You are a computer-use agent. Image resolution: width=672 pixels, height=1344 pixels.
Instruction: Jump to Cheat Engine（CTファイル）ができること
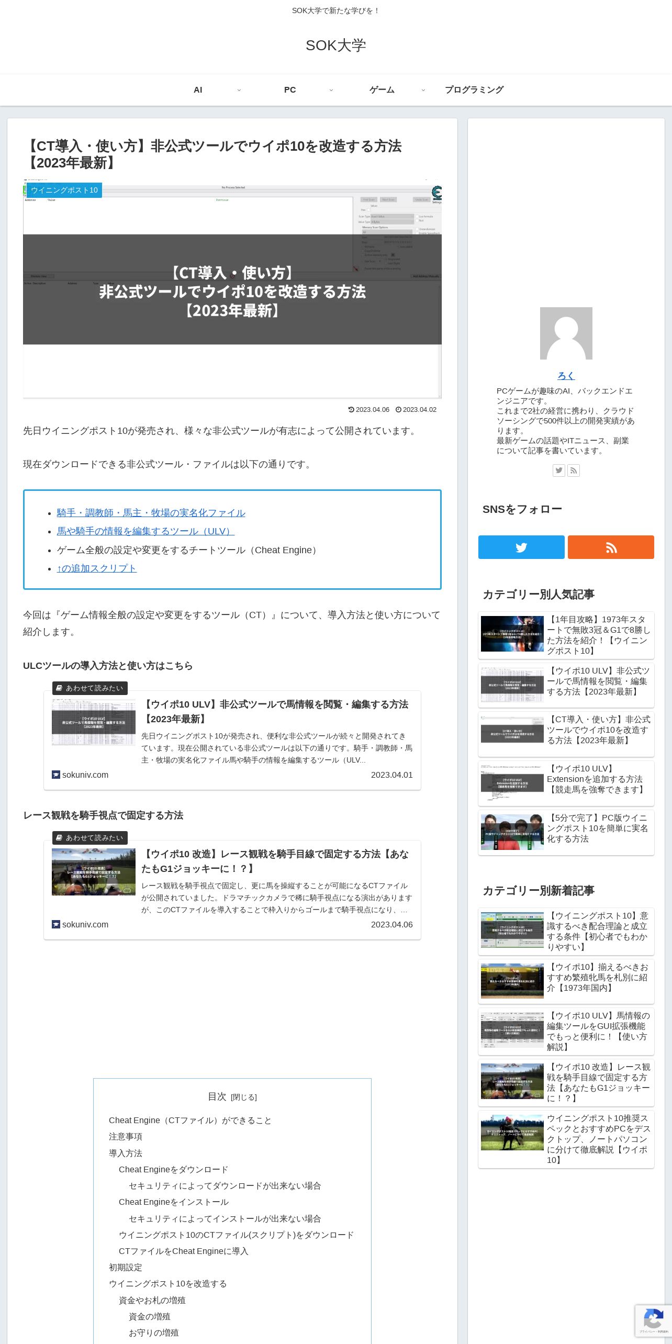[x=190, y=1120]
